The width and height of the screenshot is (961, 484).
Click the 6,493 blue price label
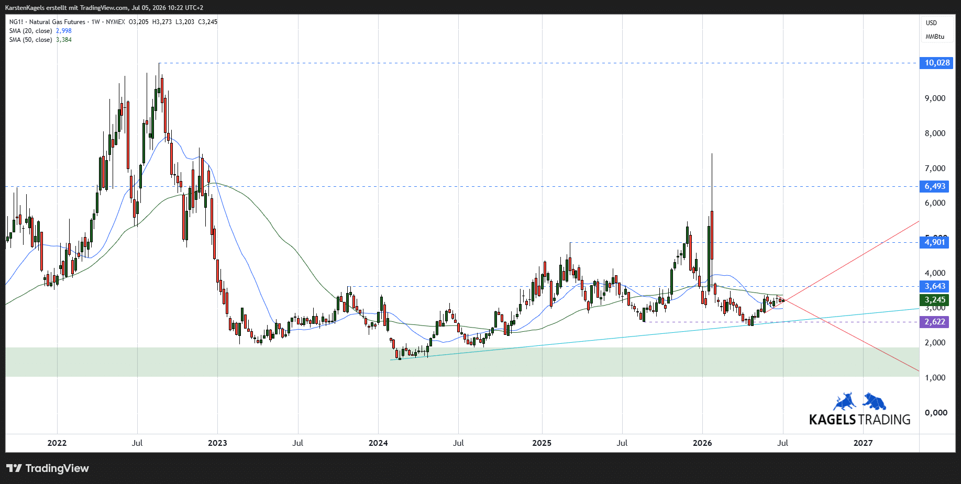point(934,186)
